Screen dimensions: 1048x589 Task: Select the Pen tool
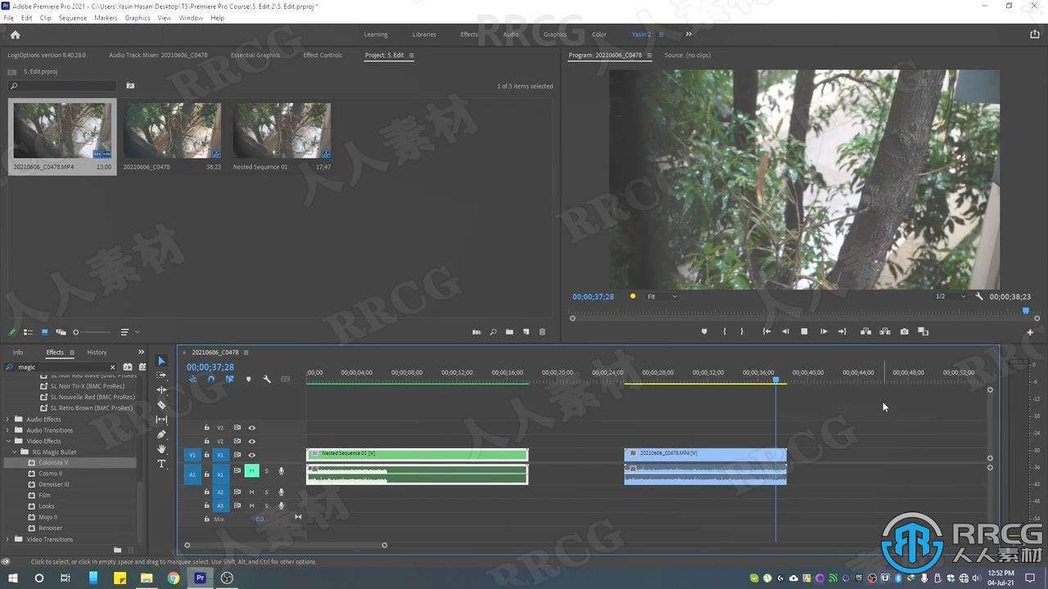161,434
